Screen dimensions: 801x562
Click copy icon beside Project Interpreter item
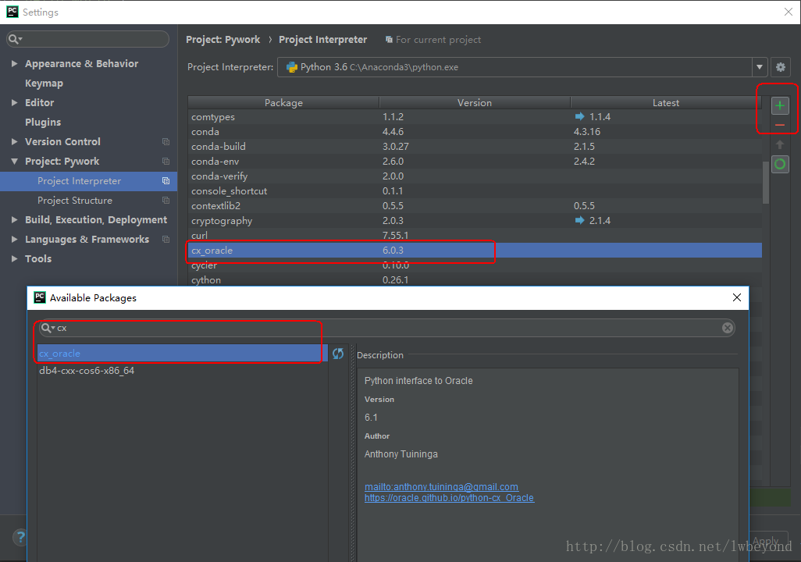(x=166, y=181)
